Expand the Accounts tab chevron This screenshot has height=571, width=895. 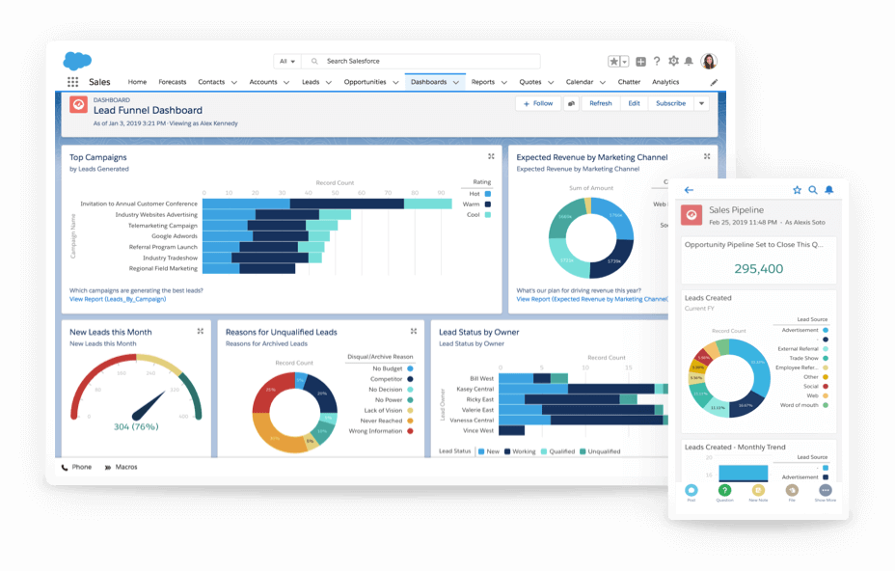(x=286, y=82)
